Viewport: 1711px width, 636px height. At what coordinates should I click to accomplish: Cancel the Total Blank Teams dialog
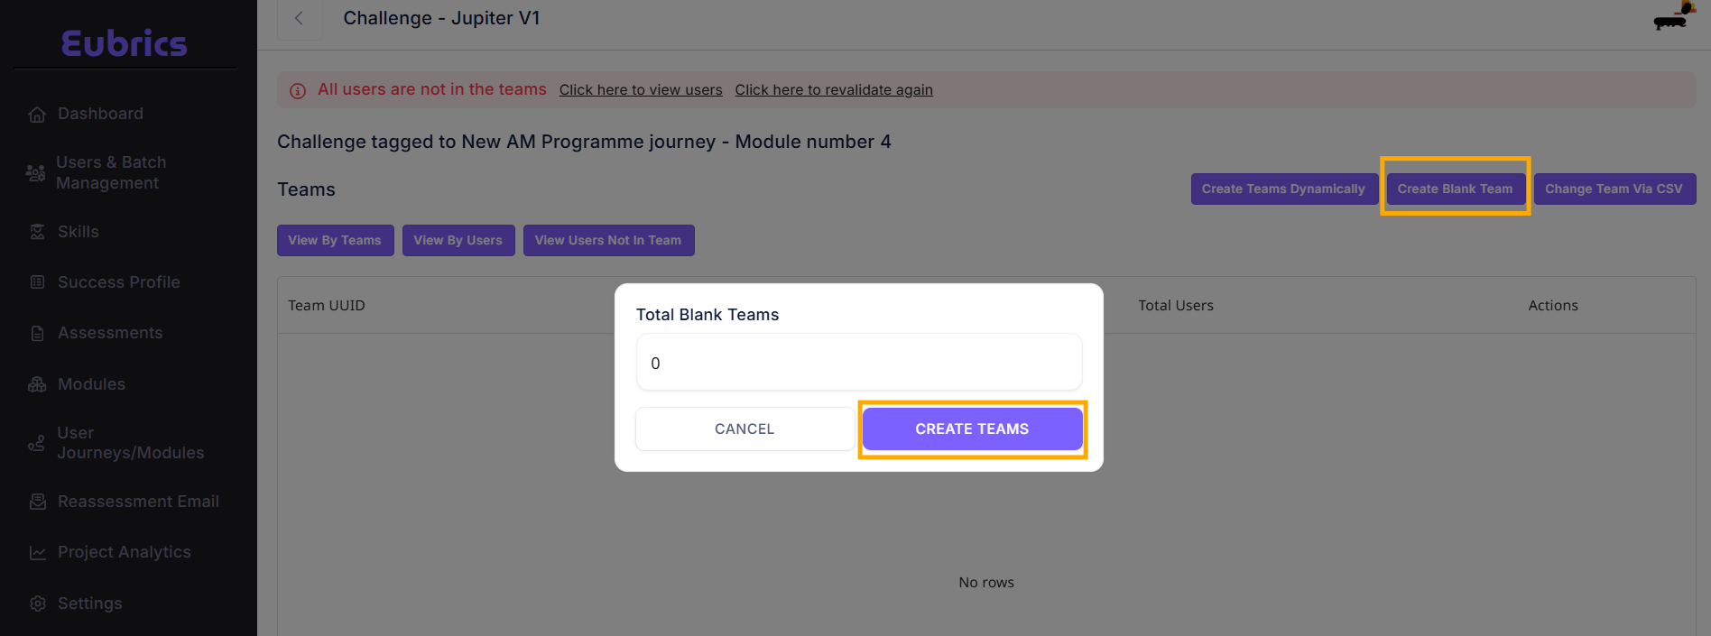point(745,429)
